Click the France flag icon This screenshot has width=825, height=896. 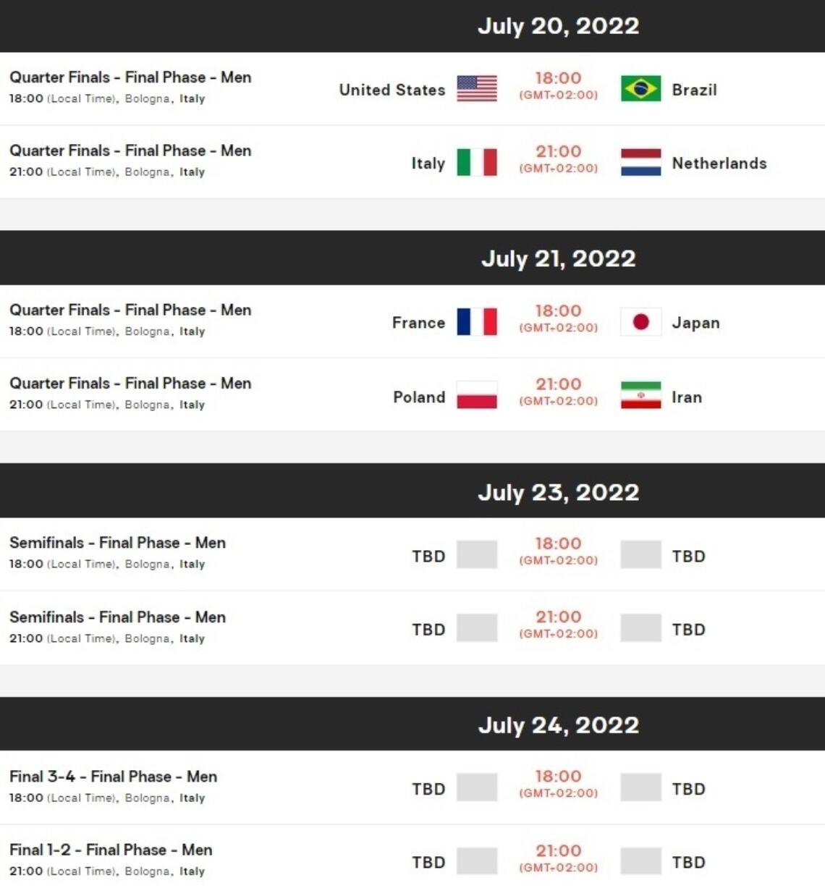pos(477,323)
